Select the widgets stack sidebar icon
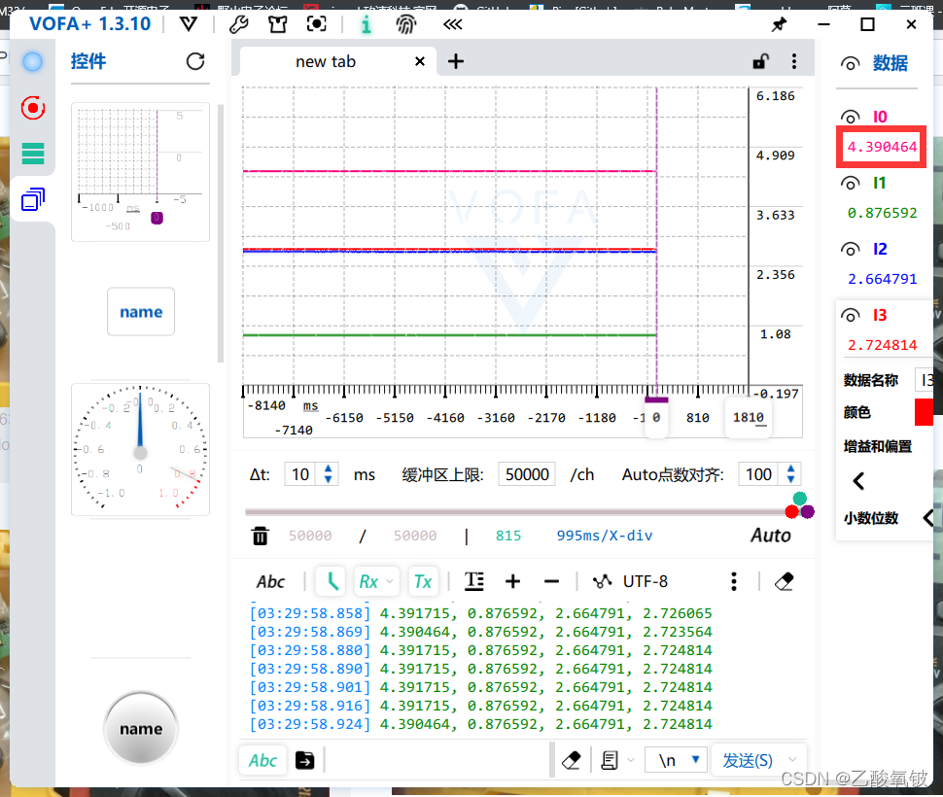 pos(32,199)
